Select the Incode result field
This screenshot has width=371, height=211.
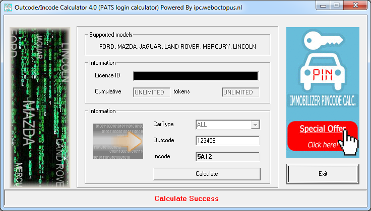click(228, 157)
